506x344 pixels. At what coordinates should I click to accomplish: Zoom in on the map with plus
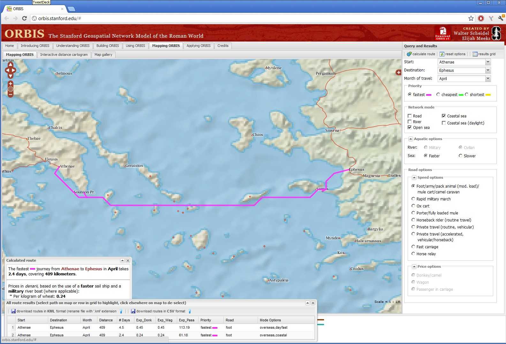11,84
